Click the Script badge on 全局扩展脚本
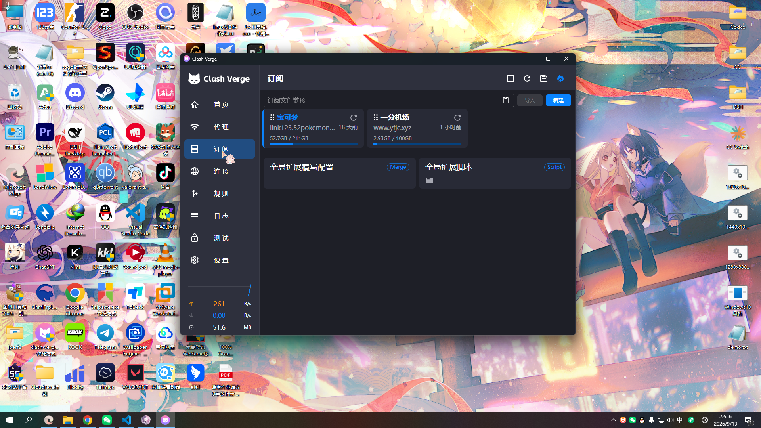Viewport: 761px width, 428px height. (554, 167)
